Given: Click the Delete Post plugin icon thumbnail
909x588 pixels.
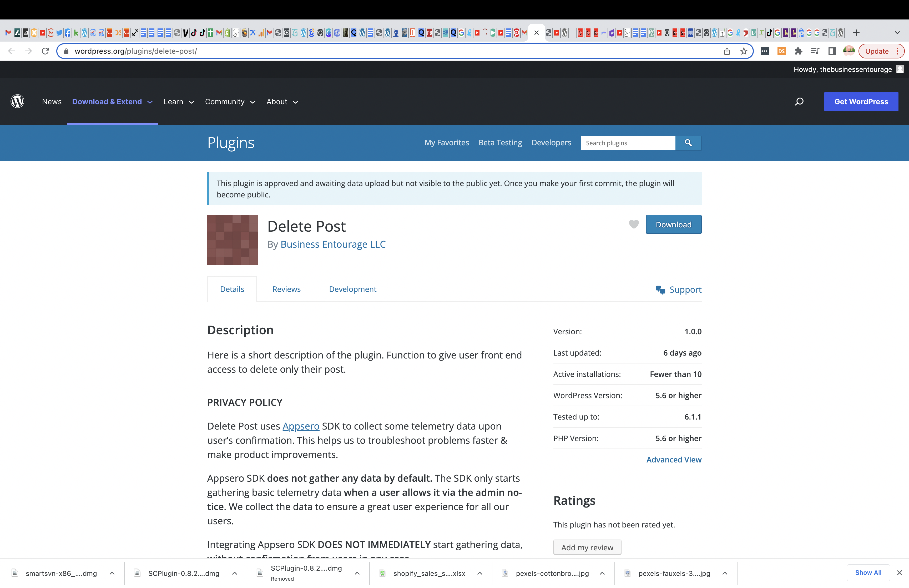Looking at the screenshot, I should click(232, 240).
